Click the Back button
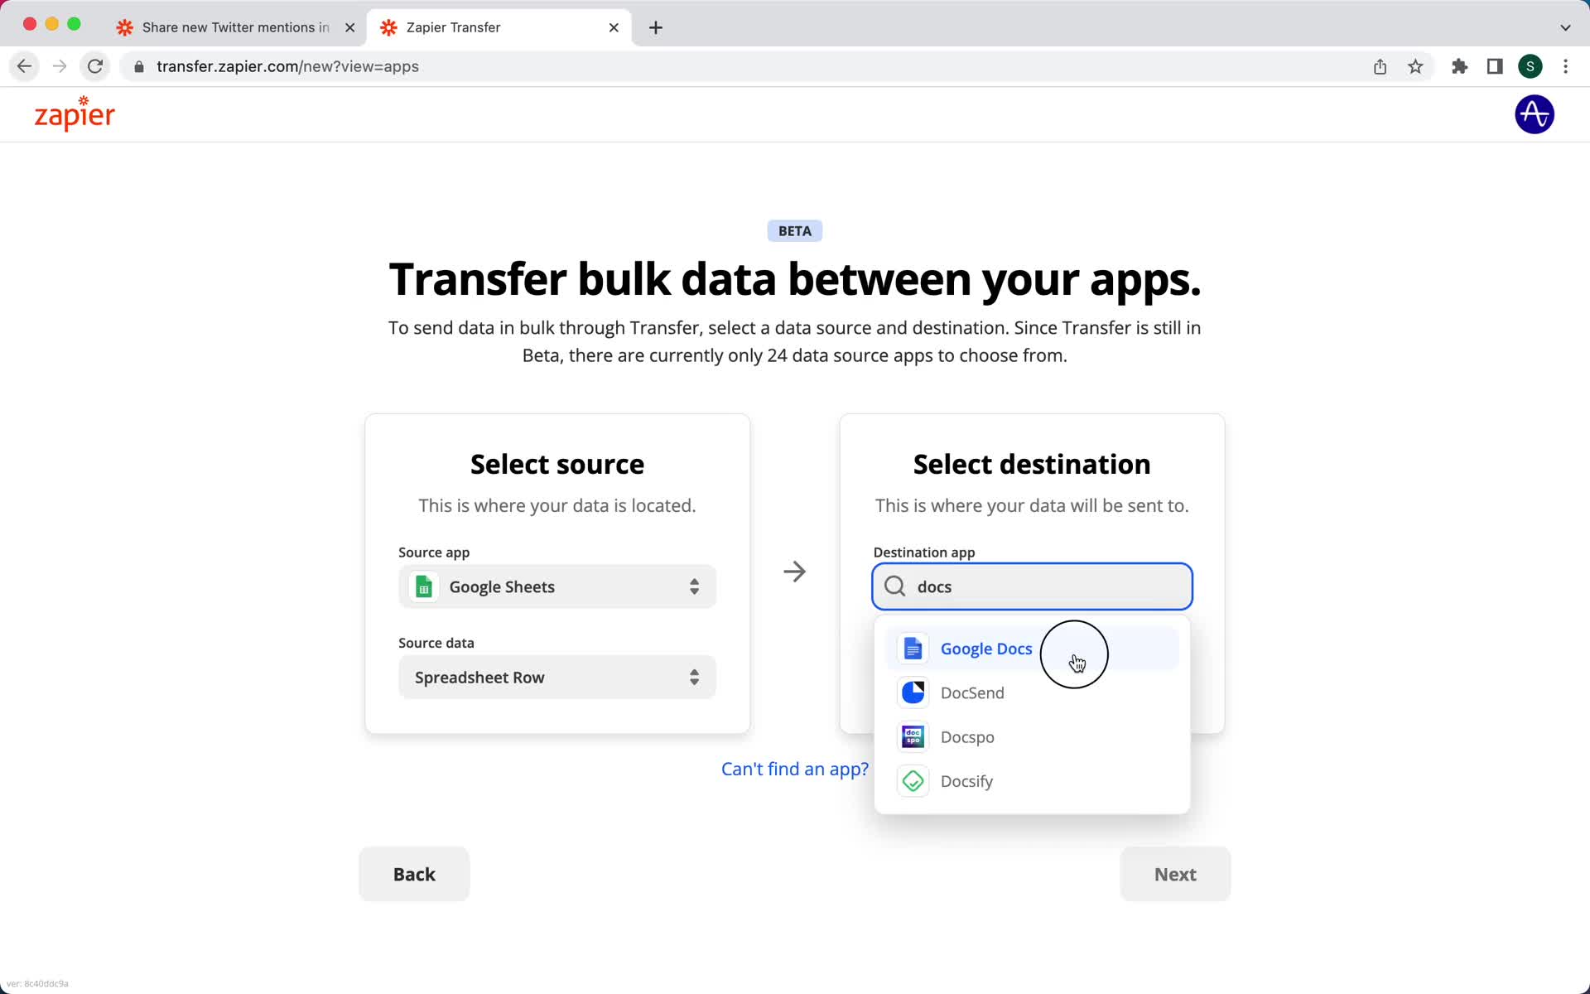 (414, 874)
